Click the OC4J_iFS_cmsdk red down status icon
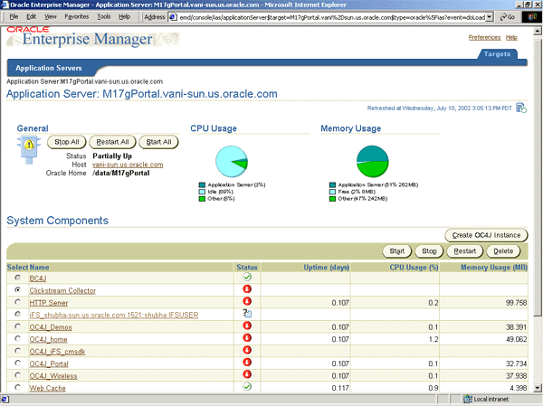Viewport: 543px width, 406px height. [247, 350]
